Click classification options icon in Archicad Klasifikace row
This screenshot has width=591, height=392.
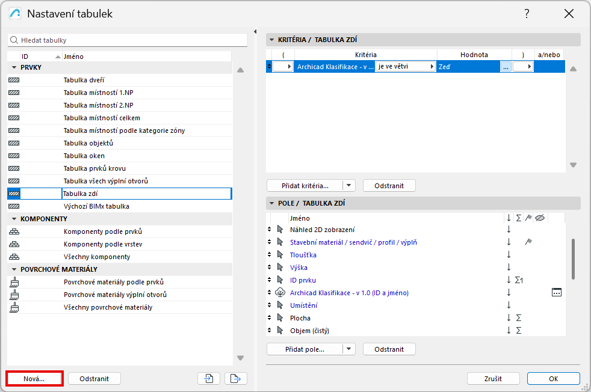(556, 292)
